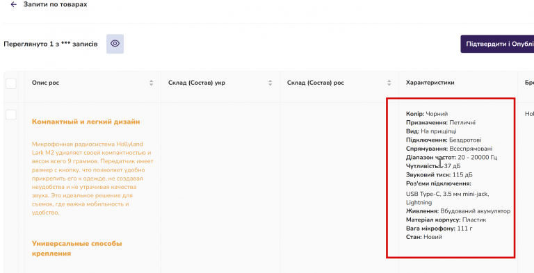
Task: Click Живлення: Вбудований акумулятор line
Action: coord(458,211)
